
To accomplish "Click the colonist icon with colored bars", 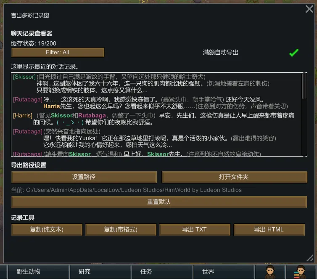I will (x=300, y=272).
